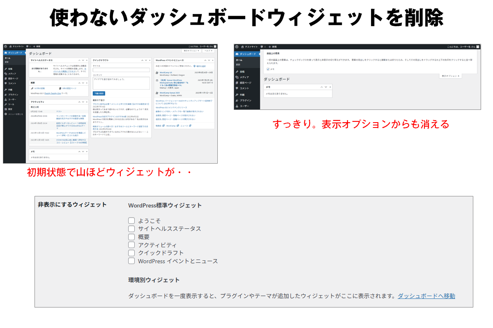Viewport: 493px width, 328px height.
Task: Open ダッシュボード menu in left screenshot sidebar
Action: click(x=14, y=52)
